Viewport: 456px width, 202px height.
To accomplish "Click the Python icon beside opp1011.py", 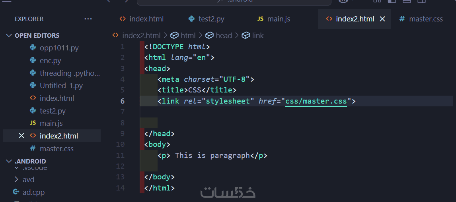I will pyautogui.click(x=33, y=48).
